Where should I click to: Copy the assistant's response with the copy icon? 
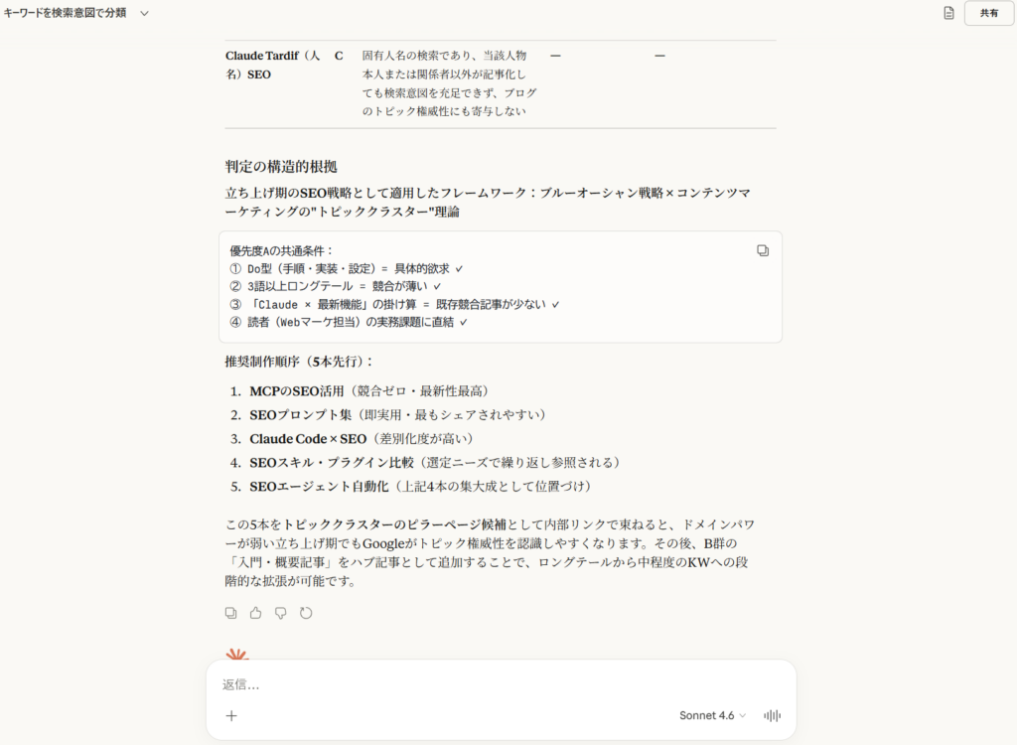pyautogui.click(x=230, y=613)
